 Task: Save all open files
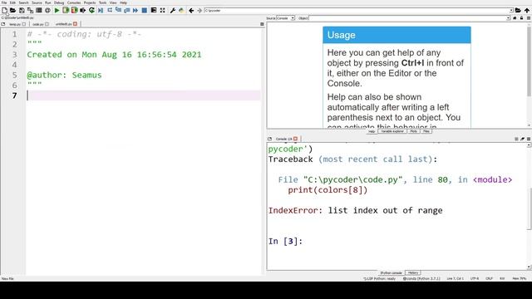[x=30, y=11]
